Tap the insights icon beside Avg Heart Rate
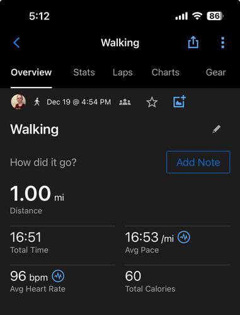 tap(58, 276)
